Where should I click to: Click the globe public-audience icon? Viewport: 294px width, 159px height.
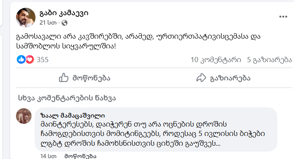64,23
